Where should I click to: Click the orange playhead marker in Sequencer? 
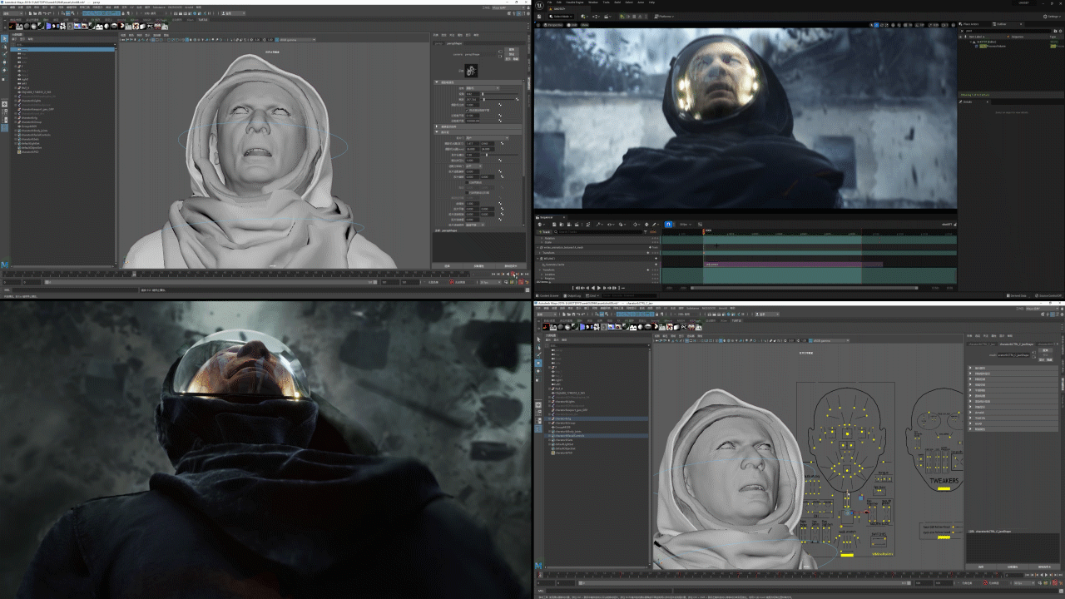click(703, 231)
